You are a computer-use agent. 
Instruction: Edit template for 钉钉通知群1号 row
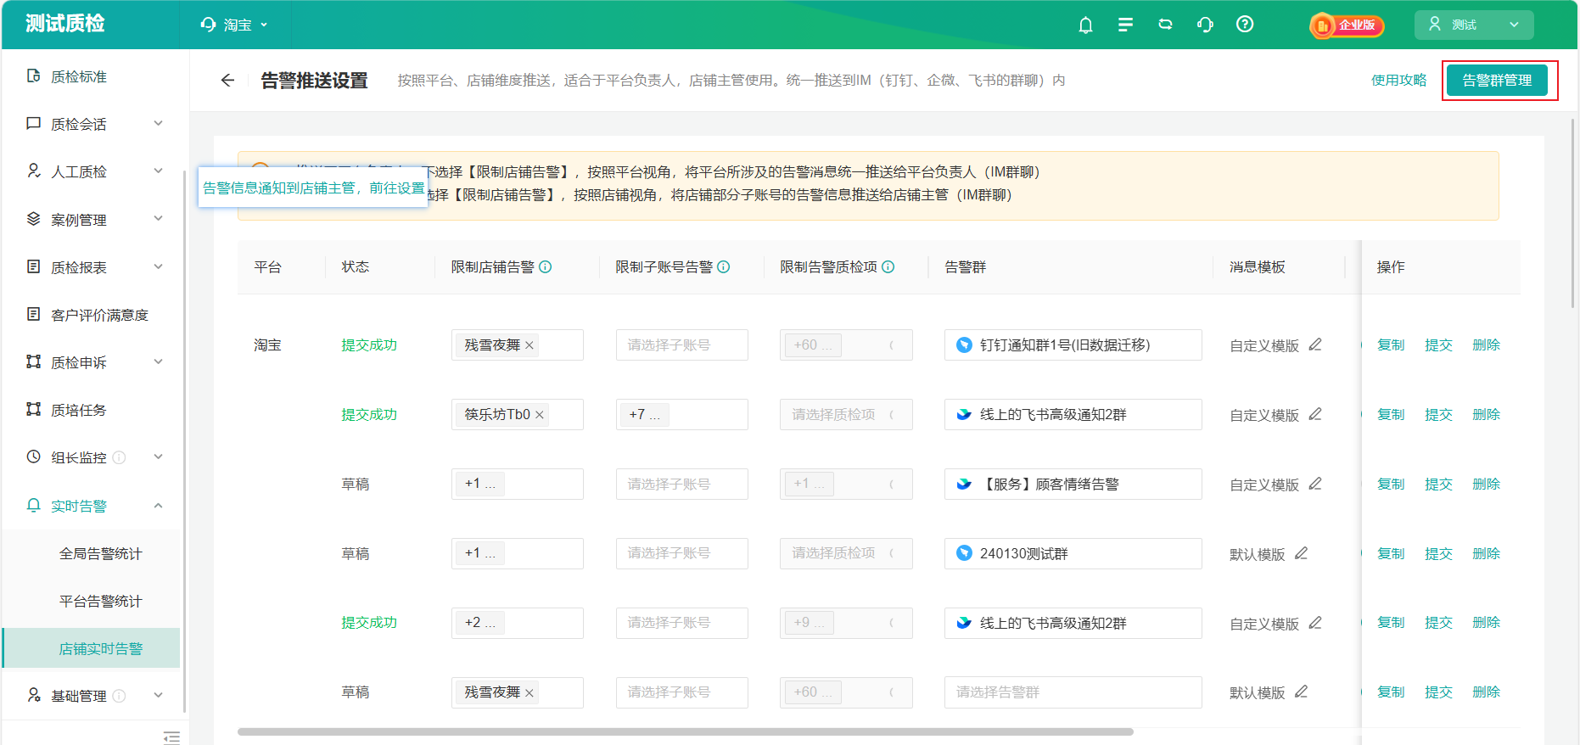pyautogui.click(x=1315, y=344)
